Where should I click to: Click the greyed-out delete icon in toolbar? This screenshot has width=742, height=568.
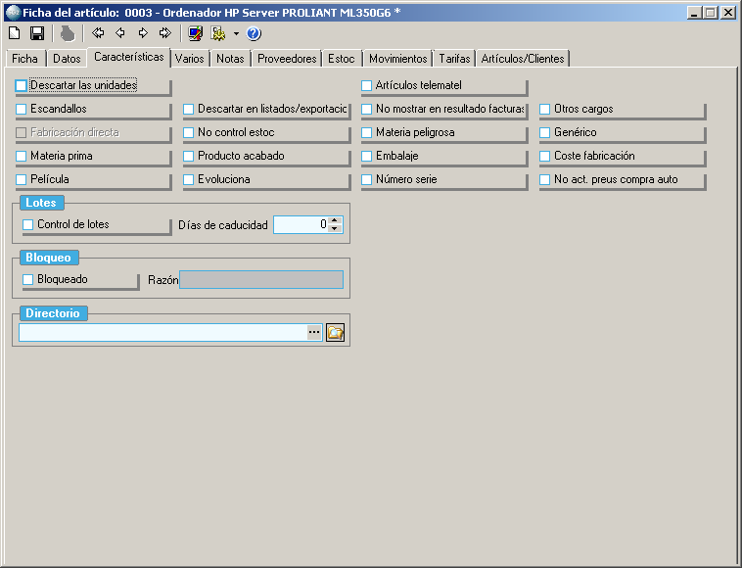pyautogui.click(x=68, y=33)
